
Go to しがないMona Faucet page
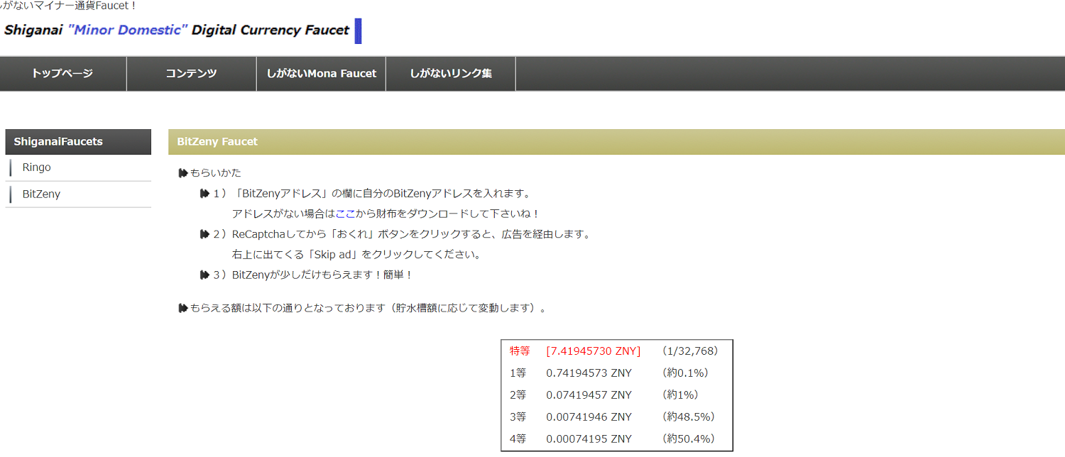(x=321, y=74)
